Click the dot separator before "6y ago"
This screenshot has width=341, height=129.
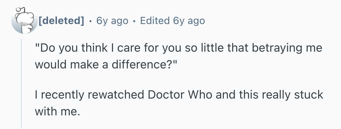(x=90, y=21)
